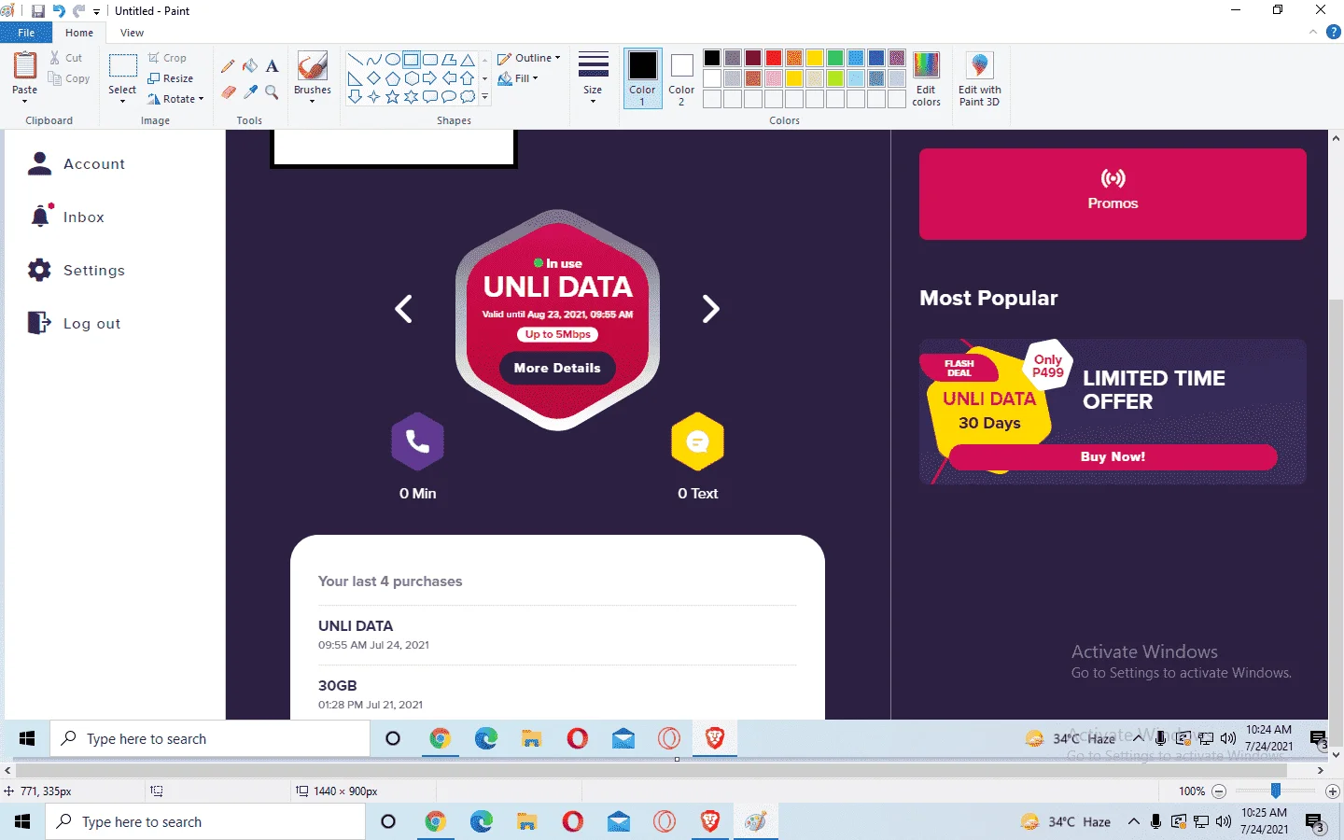Open the Resize dialog
Viewport: 1344px width, 840px height.
coord(171,78)
